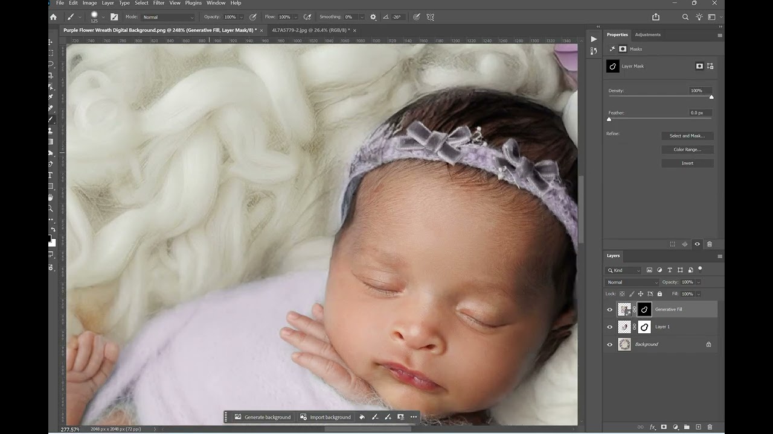
Task: Create a new layer with plus icon
Action: [x=698, y=427]
